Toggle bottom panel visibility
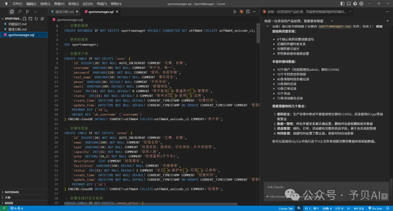The width and height of the screenshot is (393, 211). [x=349, y=4]
